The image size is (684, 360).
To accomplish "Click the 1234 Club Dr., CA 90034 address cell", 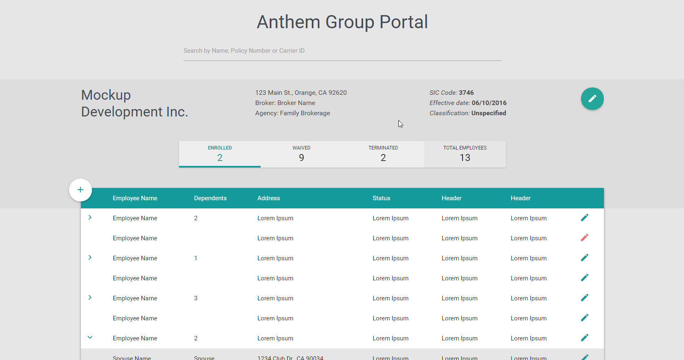I will click(290, 358).
